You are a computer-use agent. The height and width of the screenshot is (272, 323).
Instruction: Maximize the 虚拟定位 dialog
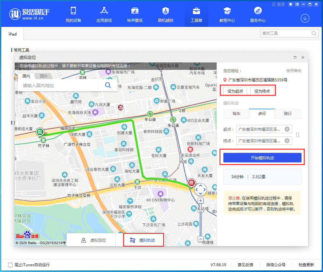pos(295,57)
